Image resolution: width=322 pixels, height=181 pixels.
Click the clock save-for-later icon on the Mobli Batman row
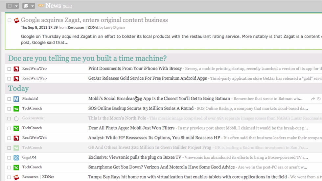pyautogui.click(x=319, y=99)
